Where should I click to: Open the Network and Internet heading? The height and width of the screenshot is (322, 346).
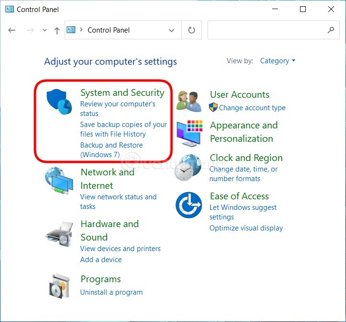coord(108,179)
